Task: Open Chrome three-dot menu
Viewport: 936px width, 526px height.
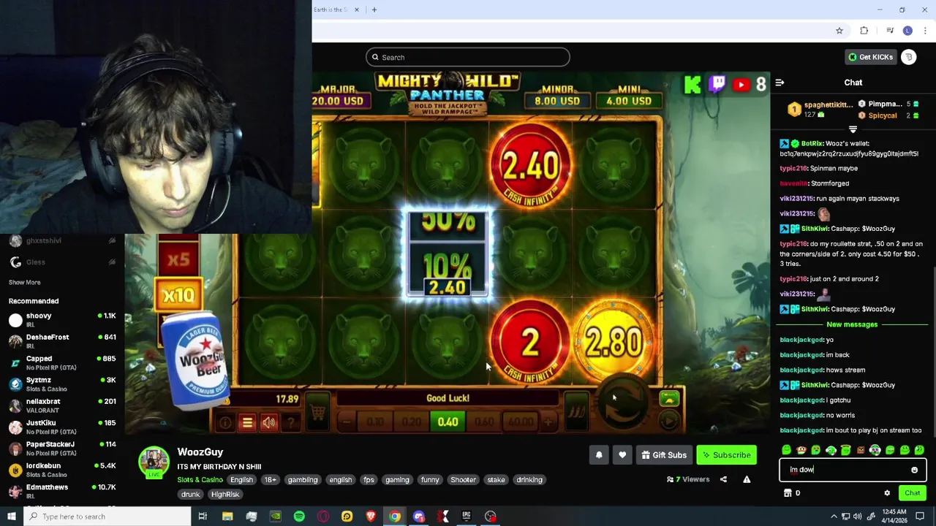Action: [925, 31]
